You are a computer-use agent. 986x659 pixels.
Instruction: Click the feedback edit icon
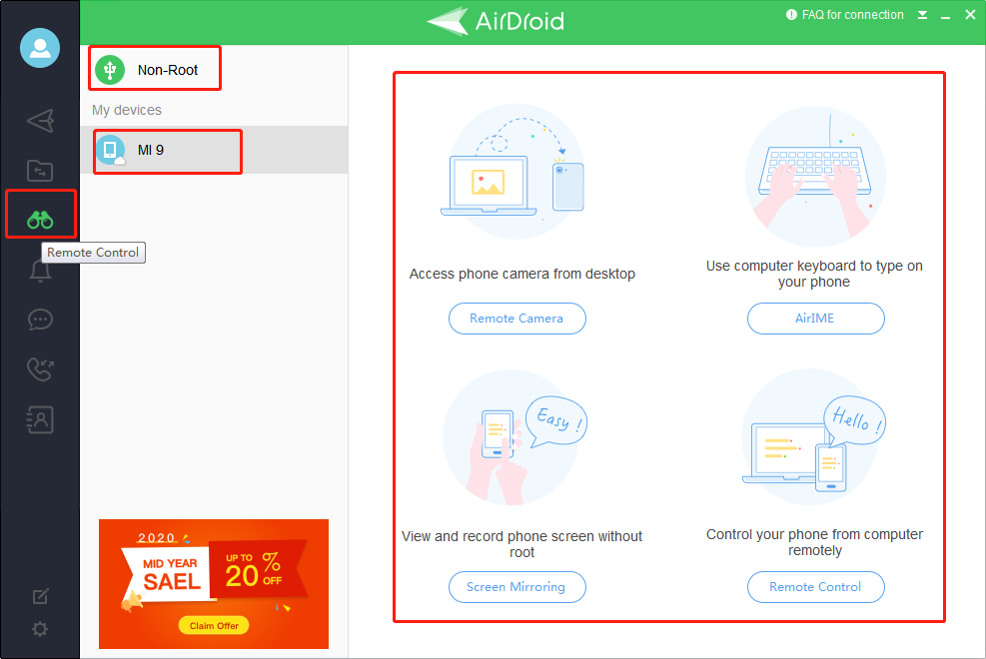pyautogui.click(x=40, y=596)
